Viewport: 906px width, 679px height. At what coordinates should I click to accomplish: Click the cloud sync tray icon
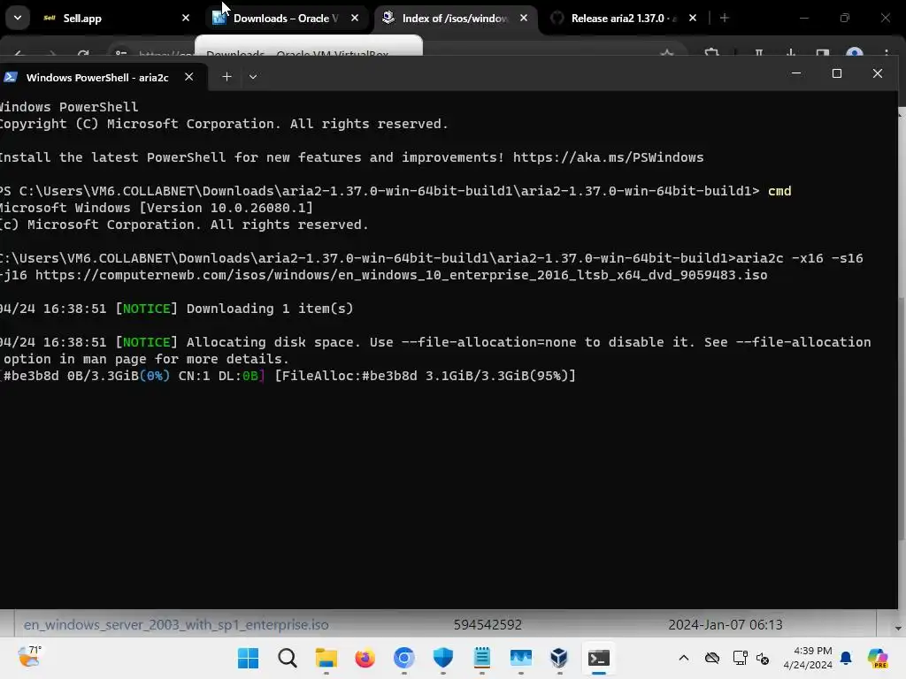(712, 658)
